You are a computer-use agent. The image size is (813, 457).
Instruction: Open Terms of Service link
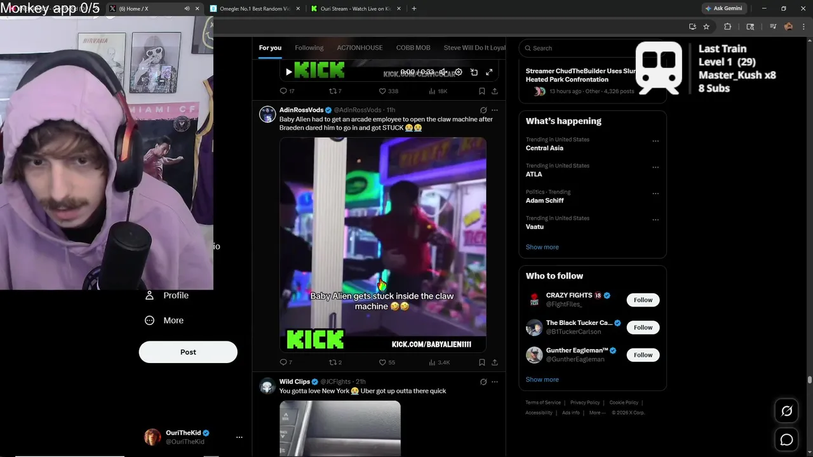(x=543, y=402)
